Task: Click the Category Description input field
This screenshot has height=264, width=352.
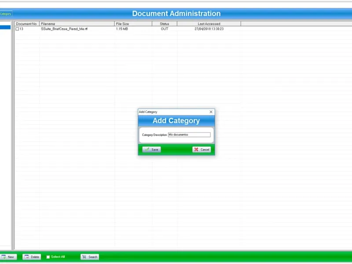Action: tap(189, 135)
